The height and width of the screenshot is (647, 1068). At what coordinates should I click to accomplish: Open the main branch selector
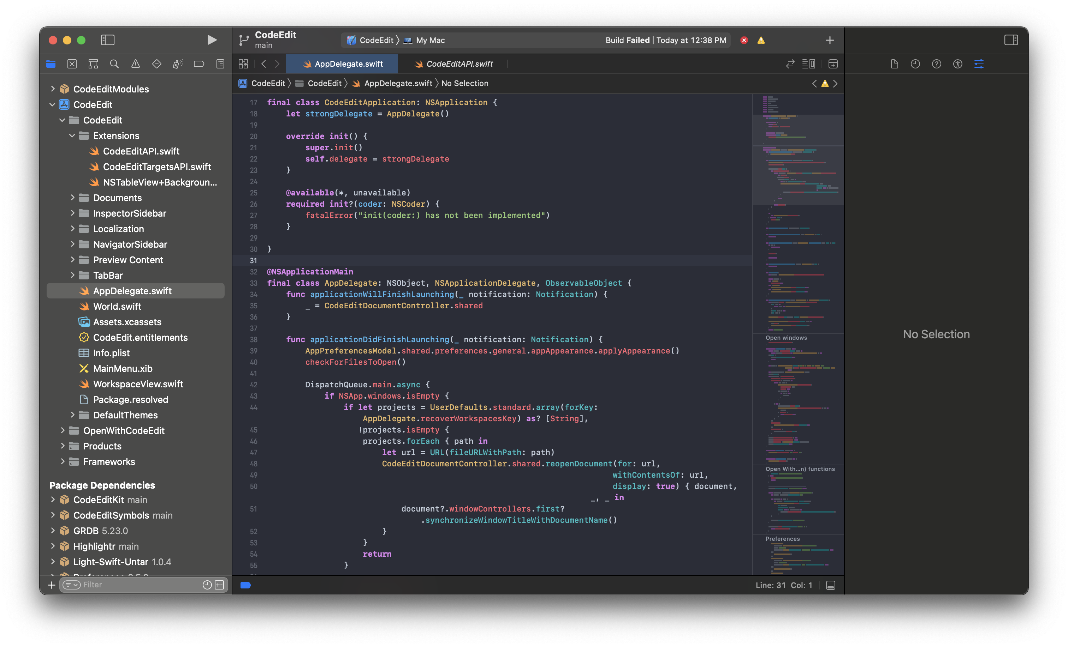point(263,46)
